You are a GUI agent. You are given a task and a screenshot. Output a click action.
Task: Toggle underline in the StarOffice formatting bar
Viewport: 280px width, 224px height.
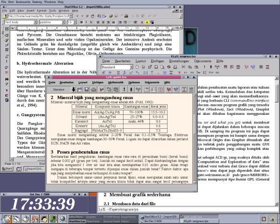pyautogui.click(x=91, y=22)
